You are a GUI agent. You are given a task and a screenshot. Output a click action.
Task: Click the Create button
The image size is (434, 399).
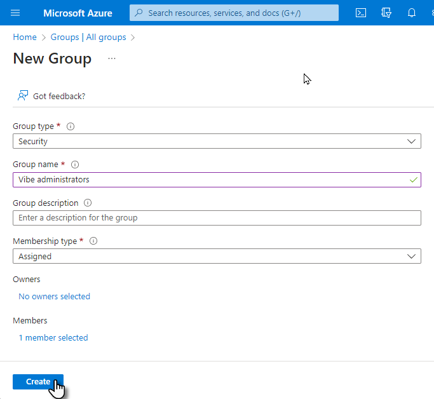(38, 382)
